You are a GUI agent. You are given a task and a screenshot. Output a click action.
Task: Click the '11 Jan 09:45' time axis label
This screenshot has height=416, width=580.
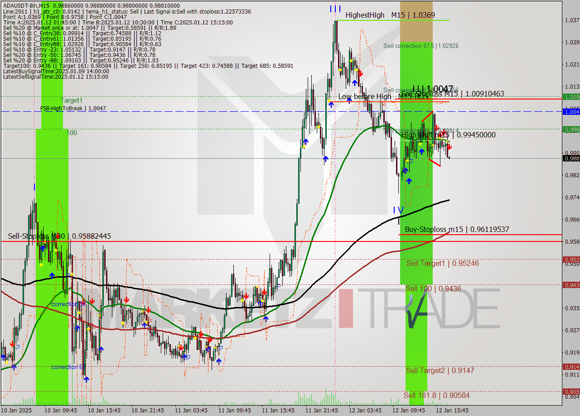(x=235, y=411)
